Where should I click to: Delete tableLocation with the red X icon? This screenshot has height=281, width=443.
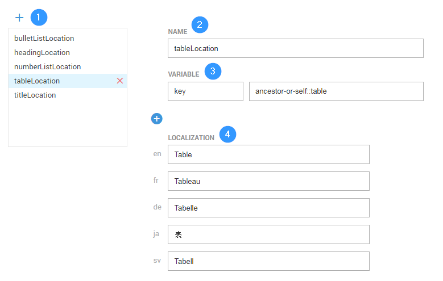[120, 81]
